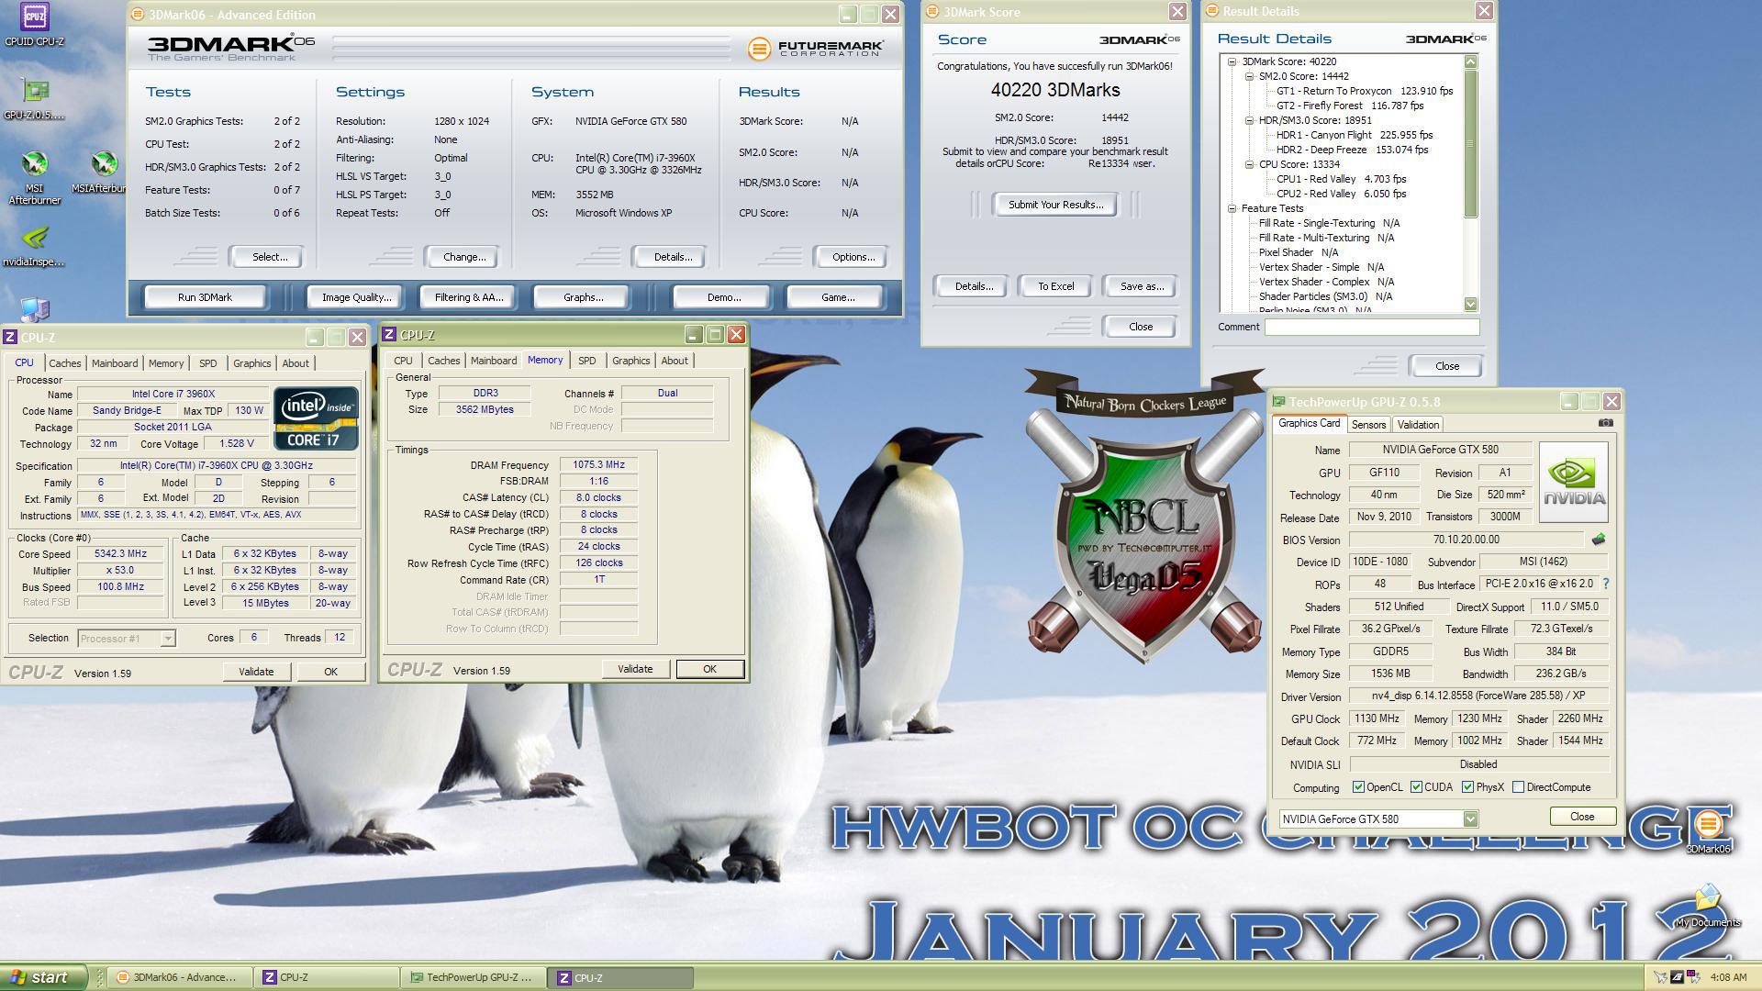Click the CPU-Z Memory window title icon
The height and width of the screenshot is (991, 1762).
[x=389, y=335]
